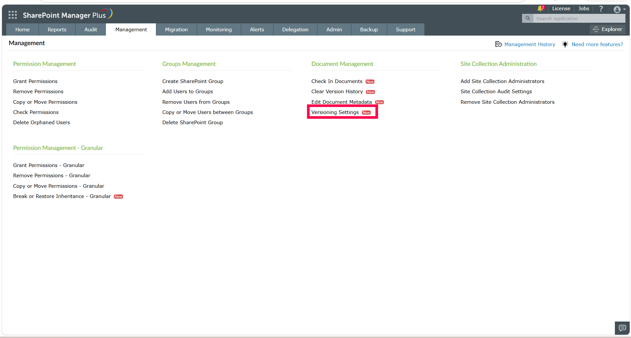Open Copy or Move Permissions

[x=45, y=102]
